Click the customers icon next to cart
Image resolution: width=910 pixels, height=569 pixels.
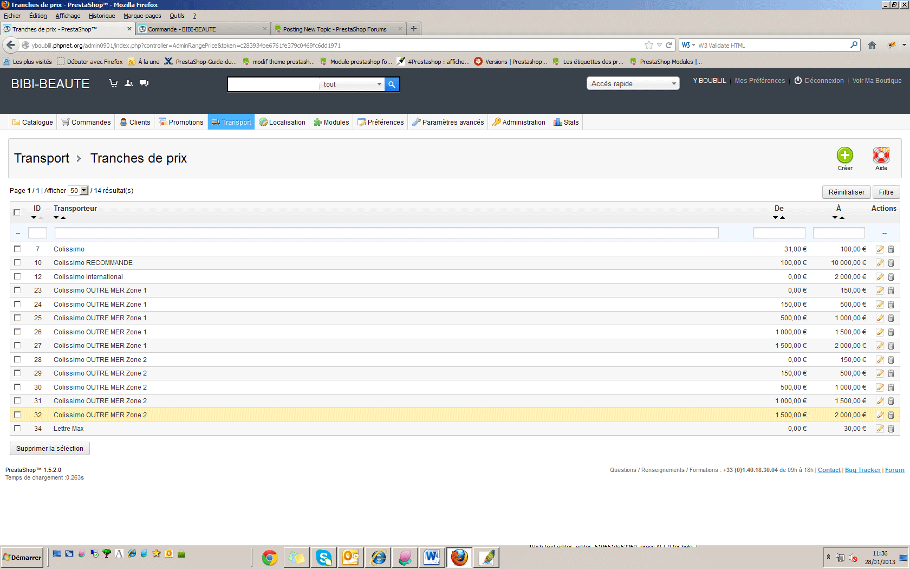(x=129, y=83)
